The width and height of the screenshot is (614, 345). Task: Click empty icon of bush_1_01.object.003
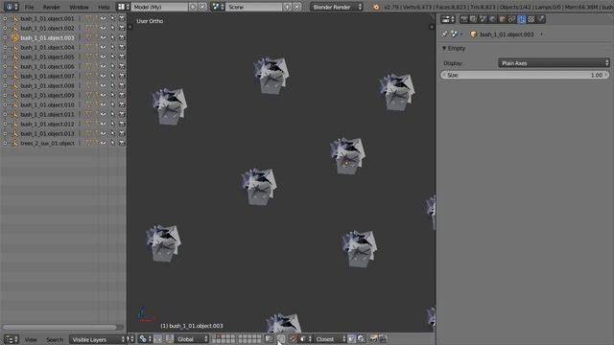click(x=14, y=37)
